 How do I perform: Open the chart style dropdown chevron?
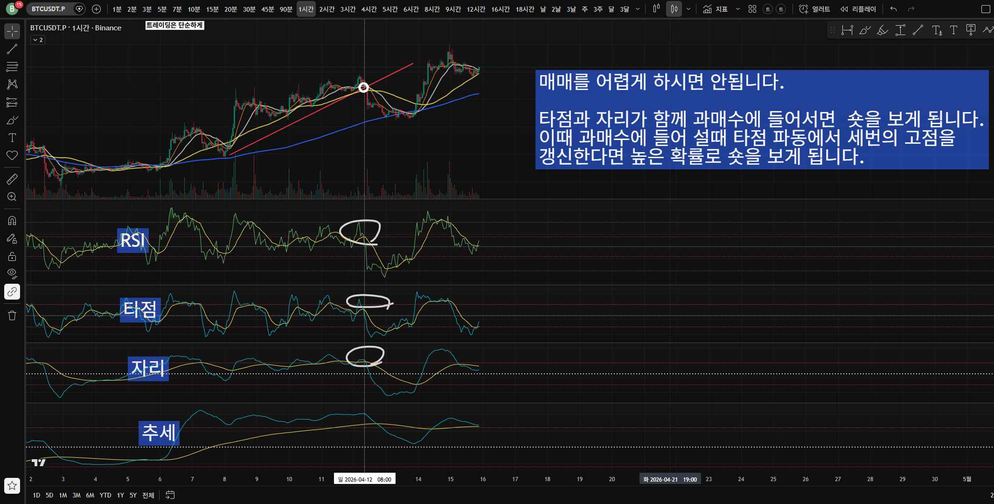click(x=688, y=8)
